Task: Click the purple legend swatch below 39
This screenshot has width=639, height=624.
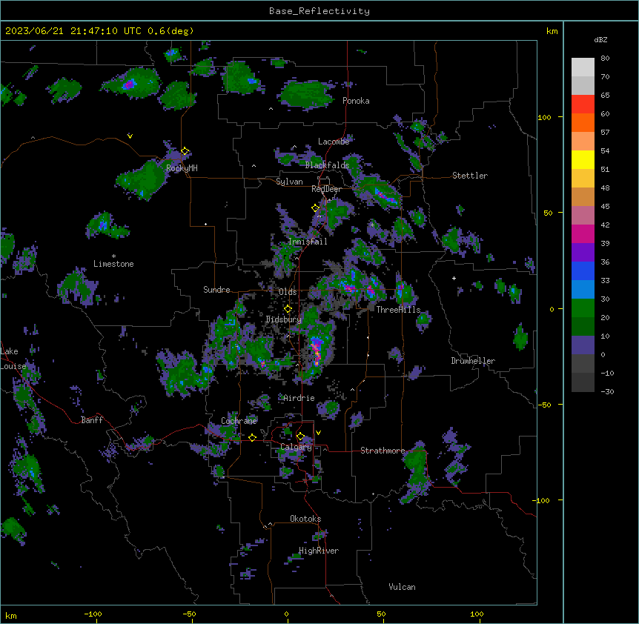Action: pos(583,253)
